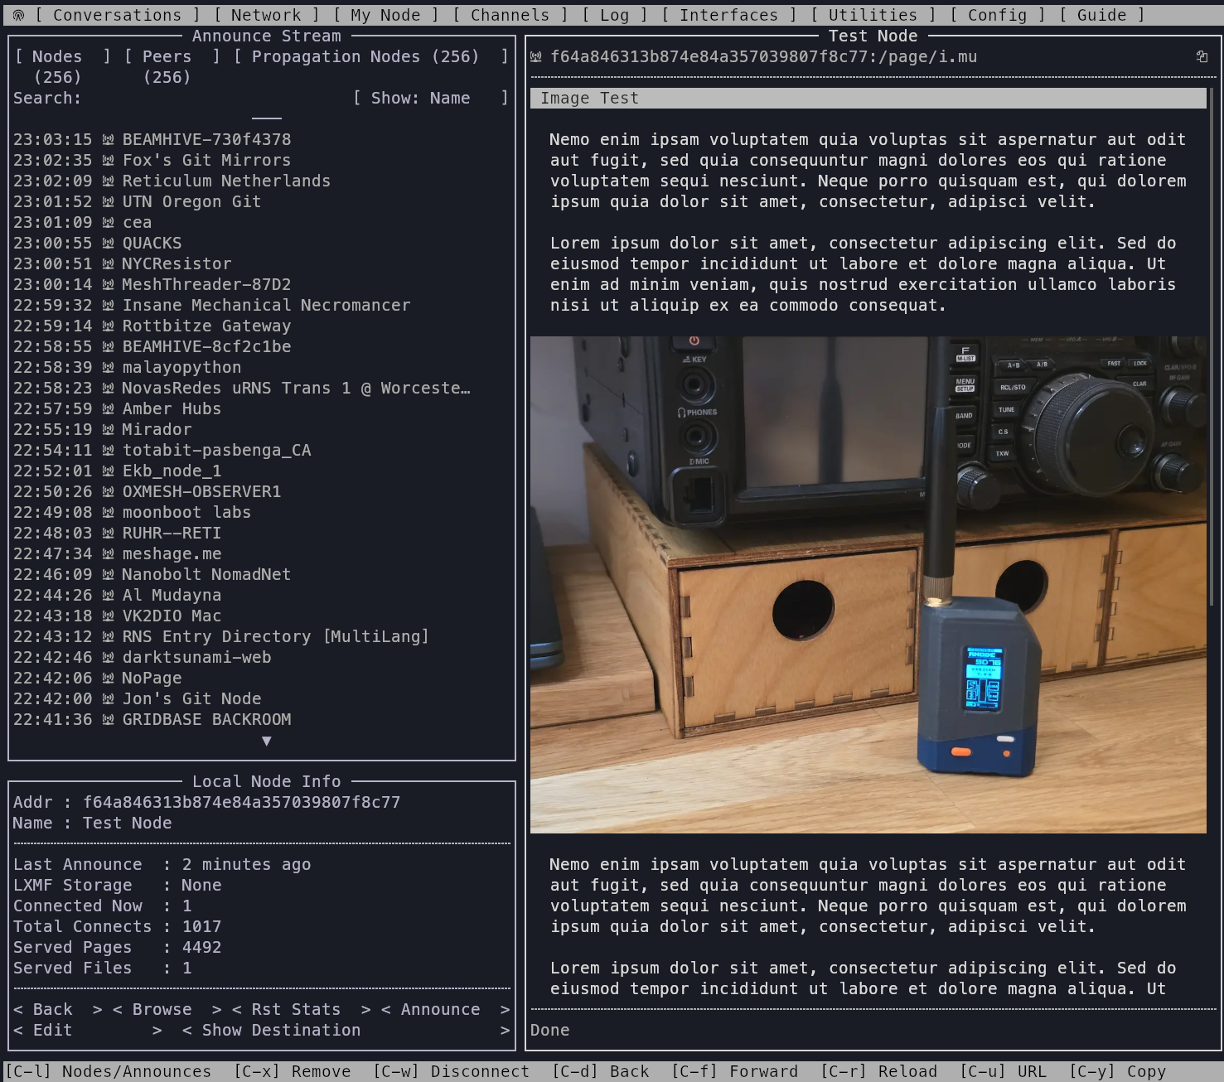The width and height of the screenshot is (1224, 1082).
Task: Click the node icon next to UTN Oregon Git
Action: 108,201
